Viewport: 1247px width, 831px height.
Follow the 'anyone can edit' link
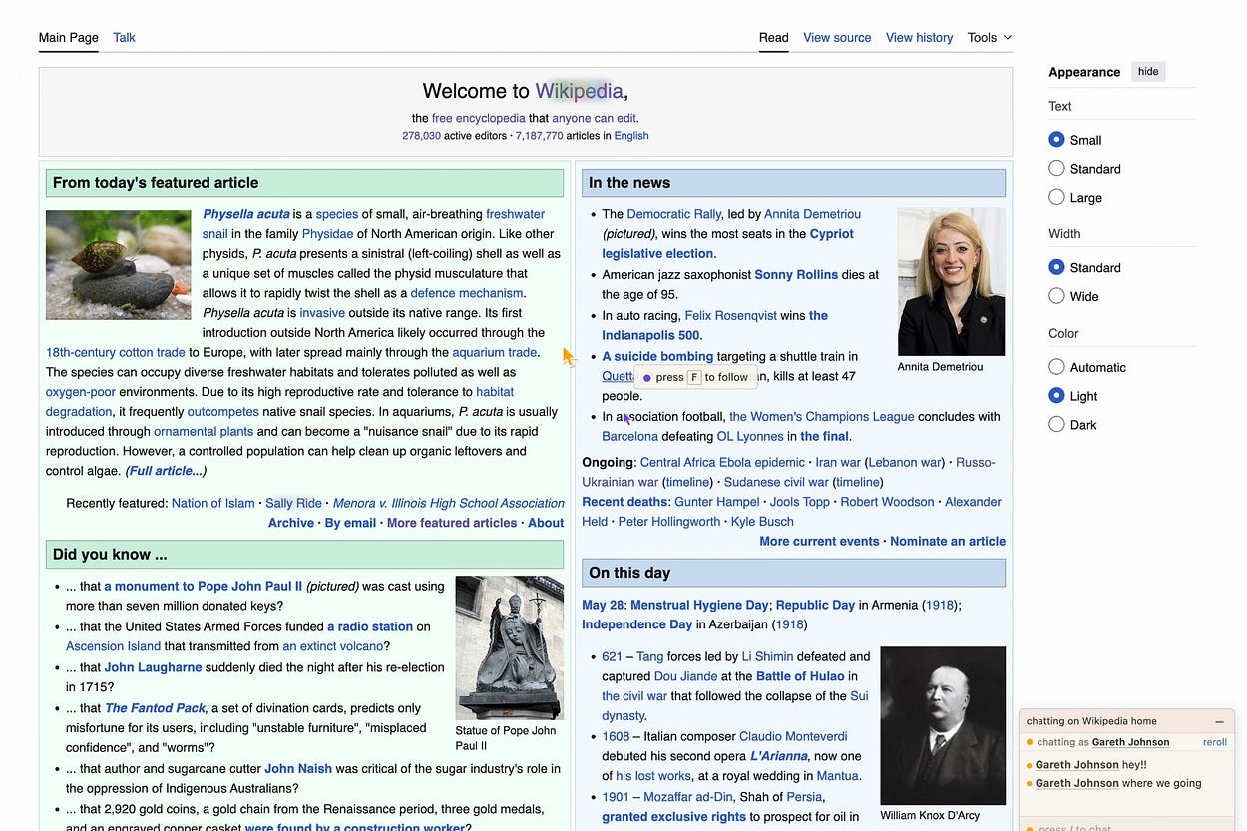594,118
